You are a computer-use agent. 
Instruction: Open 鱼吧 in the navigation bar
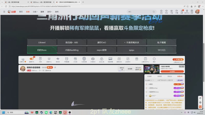(57, 12)
